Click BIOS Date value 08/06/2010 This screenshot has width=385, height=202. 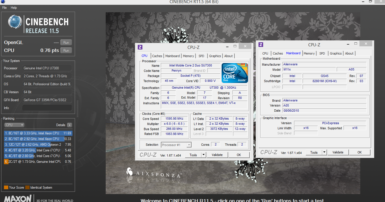click(324, 111)
